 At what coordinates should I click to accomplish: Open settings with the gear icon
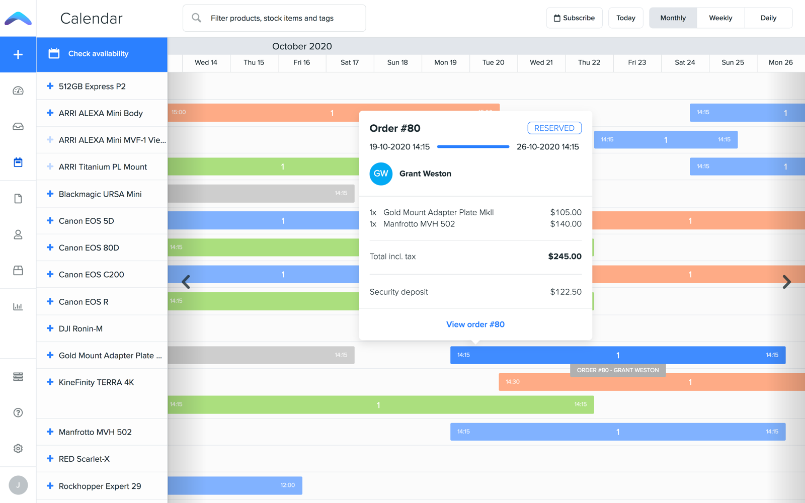click(x=18, y=448)
